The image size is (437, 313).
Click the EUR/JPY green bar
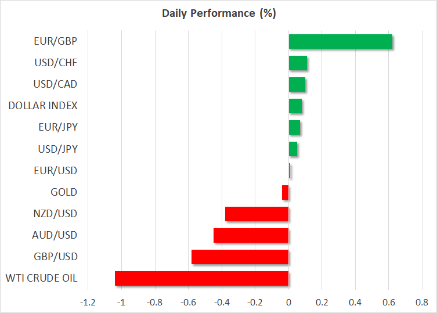click(294, 128)
